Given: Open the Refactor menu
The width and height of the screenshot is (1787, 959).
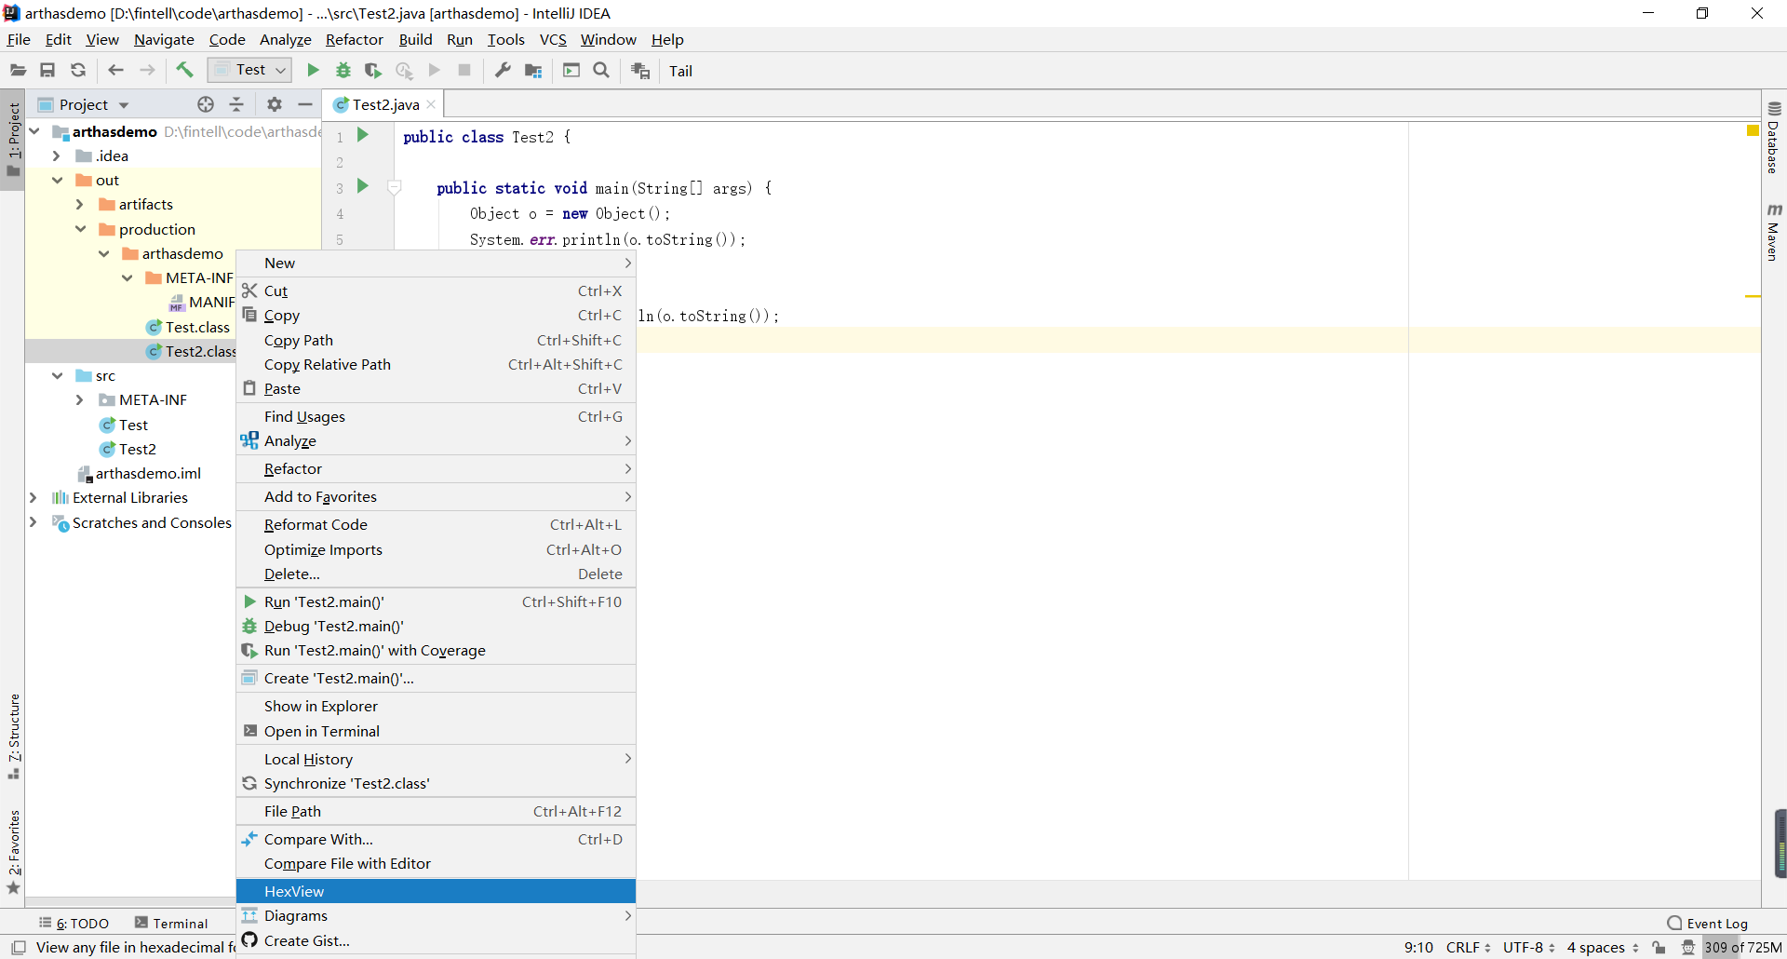Looking at the screenshot, I should pyautogui.click(x=354, y=39).
